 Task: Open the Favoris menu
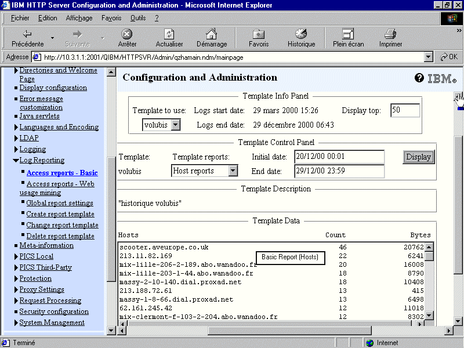click(111, 18)
